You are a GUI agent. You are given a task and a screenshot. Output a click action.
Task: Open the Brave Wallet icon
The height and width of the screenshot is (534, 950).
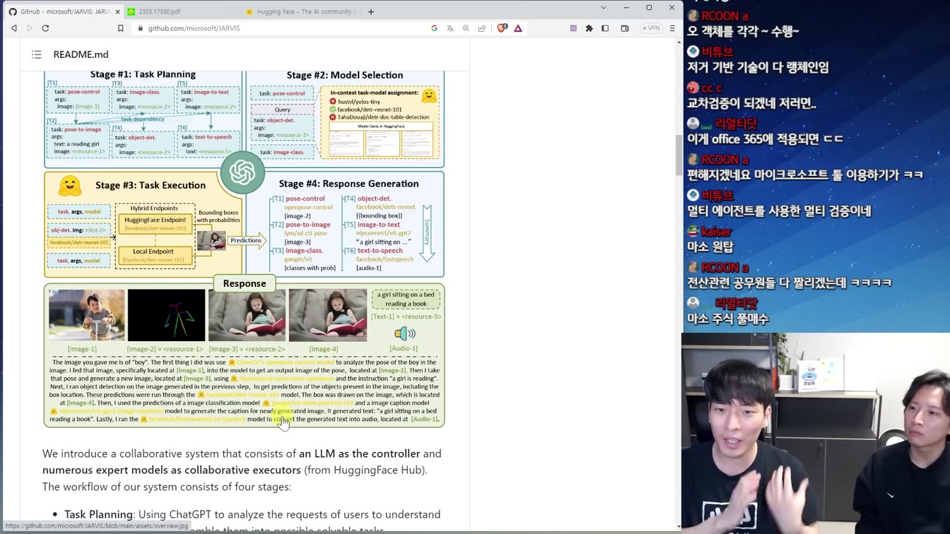(625, 28)
